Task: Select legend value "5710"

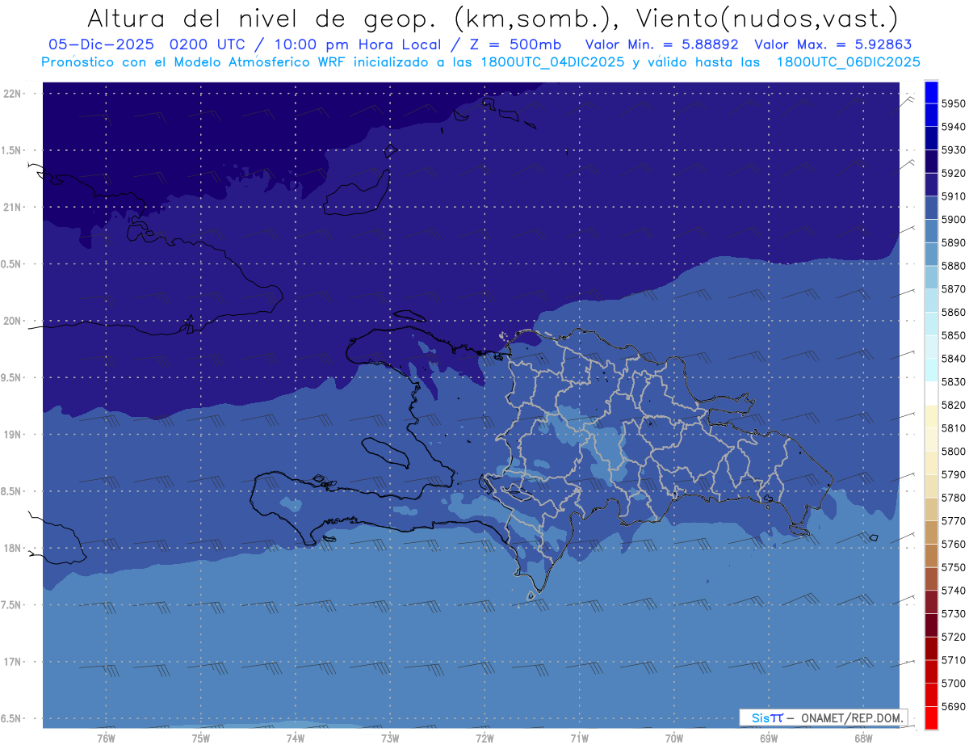Action: pyautogui.click(x=954, y=660)
